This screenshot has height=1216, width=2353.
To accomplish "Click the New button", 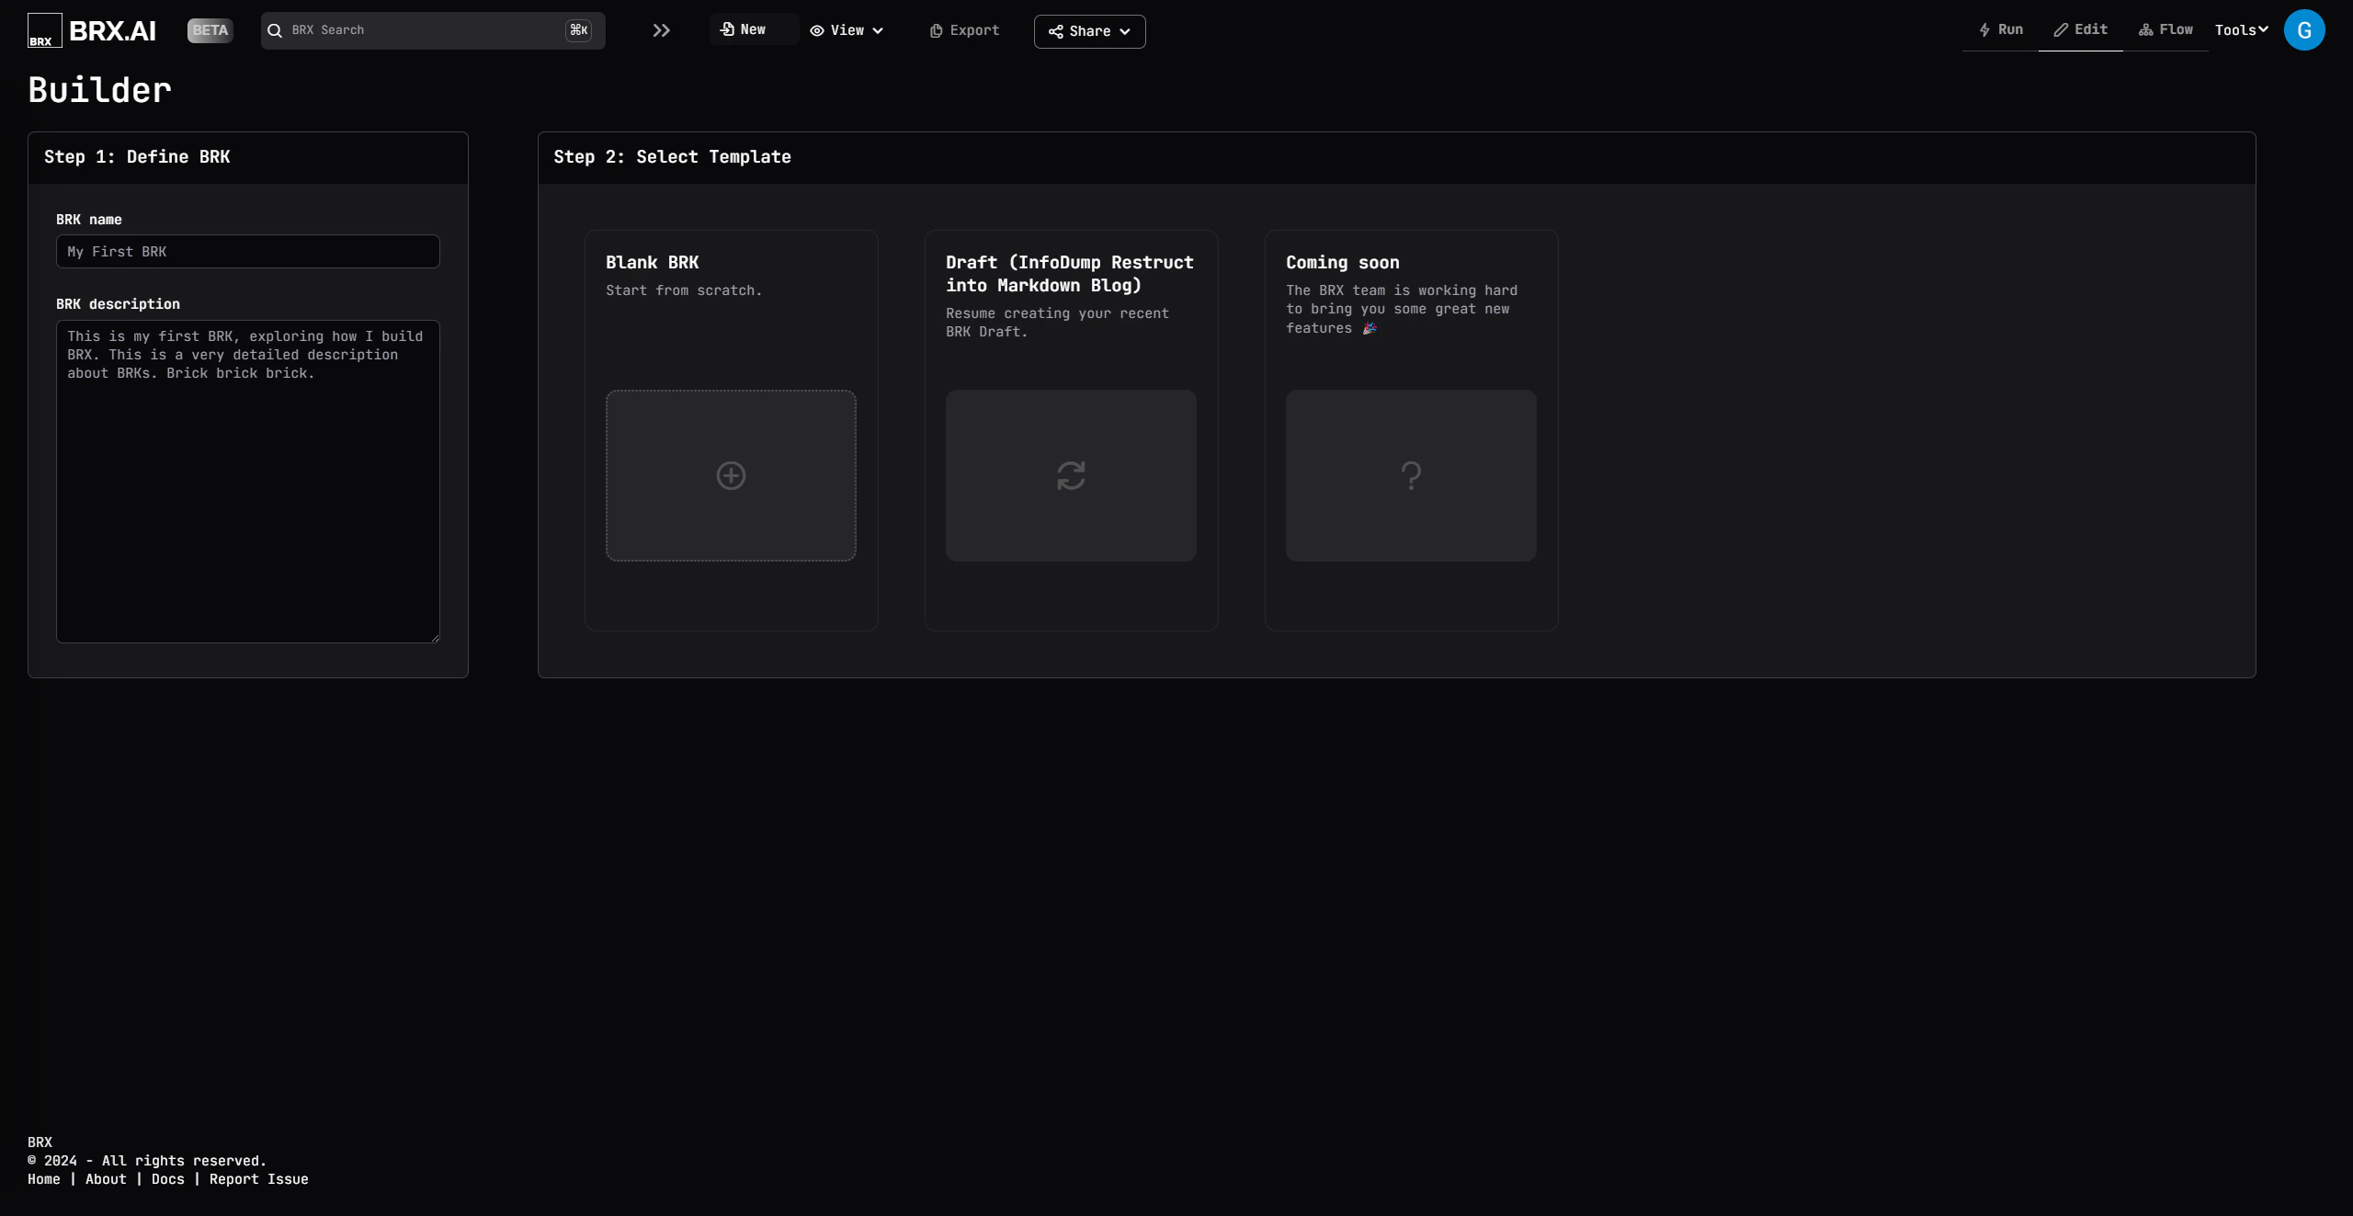I will click(744, 29).
